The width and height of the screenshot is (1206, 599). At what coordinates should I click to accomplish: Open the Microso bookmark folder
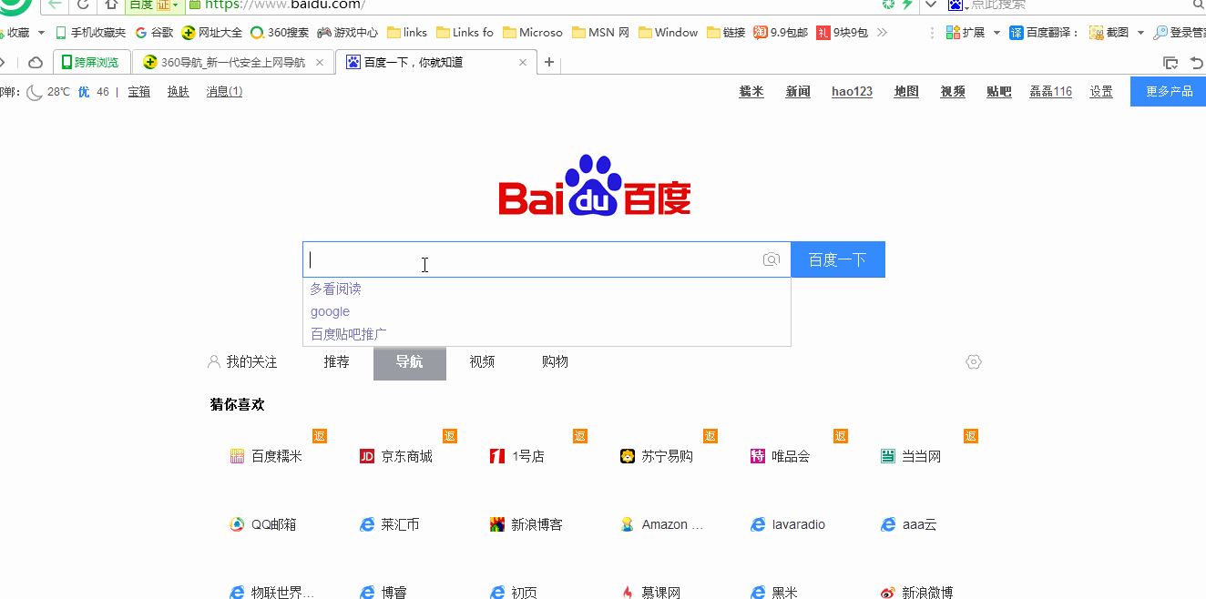coord(533,33)
